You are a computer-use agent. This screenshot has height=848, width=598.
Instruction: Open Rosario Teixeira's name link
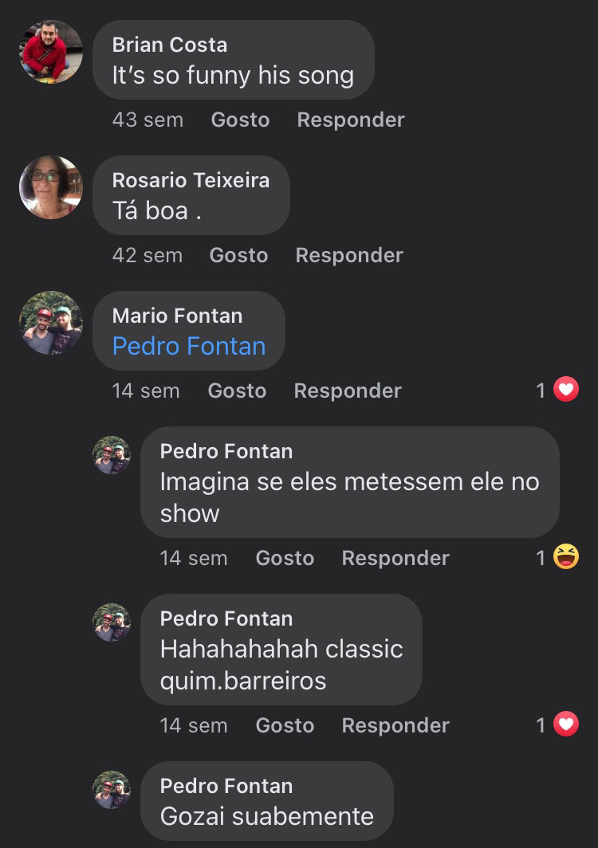[x=191, y=180]
